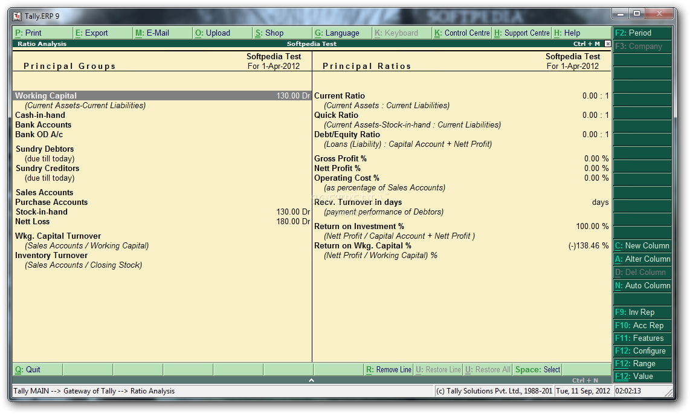Maximize the Tally.ERP 9 window

coord(637,14)
